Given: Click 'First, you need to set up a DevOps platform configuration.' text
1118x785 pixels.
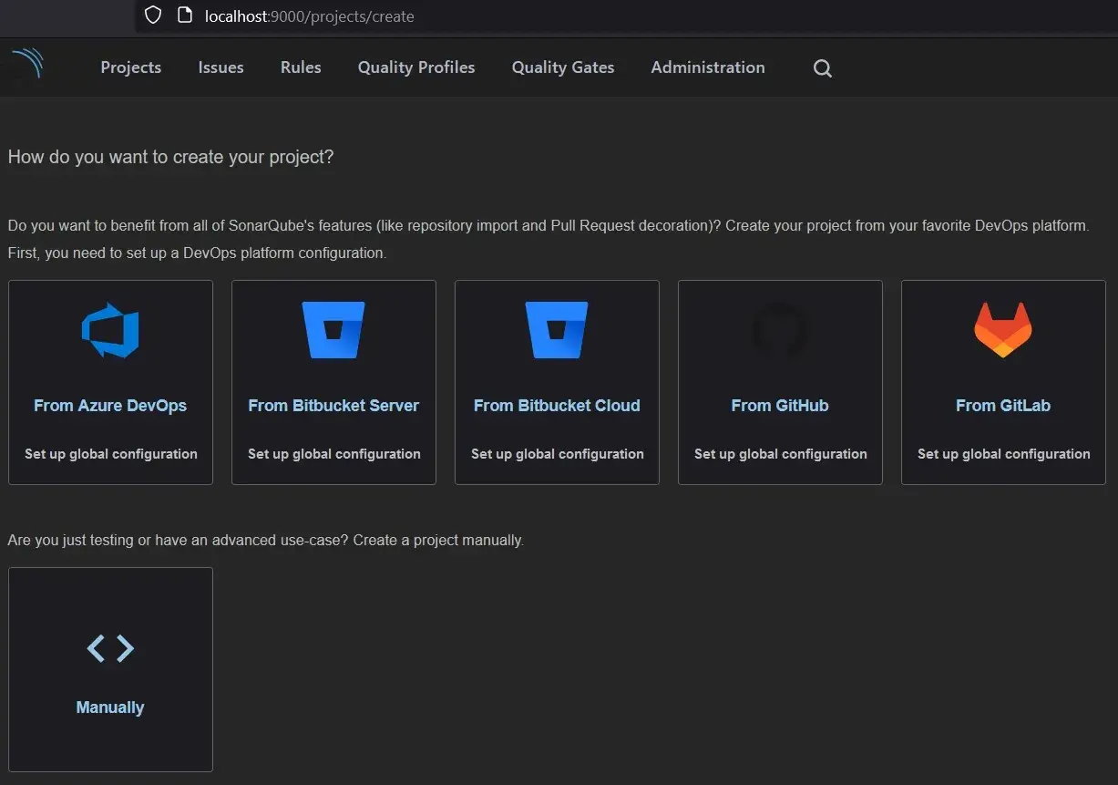Looking at the screenshot, I should [197, 253].
